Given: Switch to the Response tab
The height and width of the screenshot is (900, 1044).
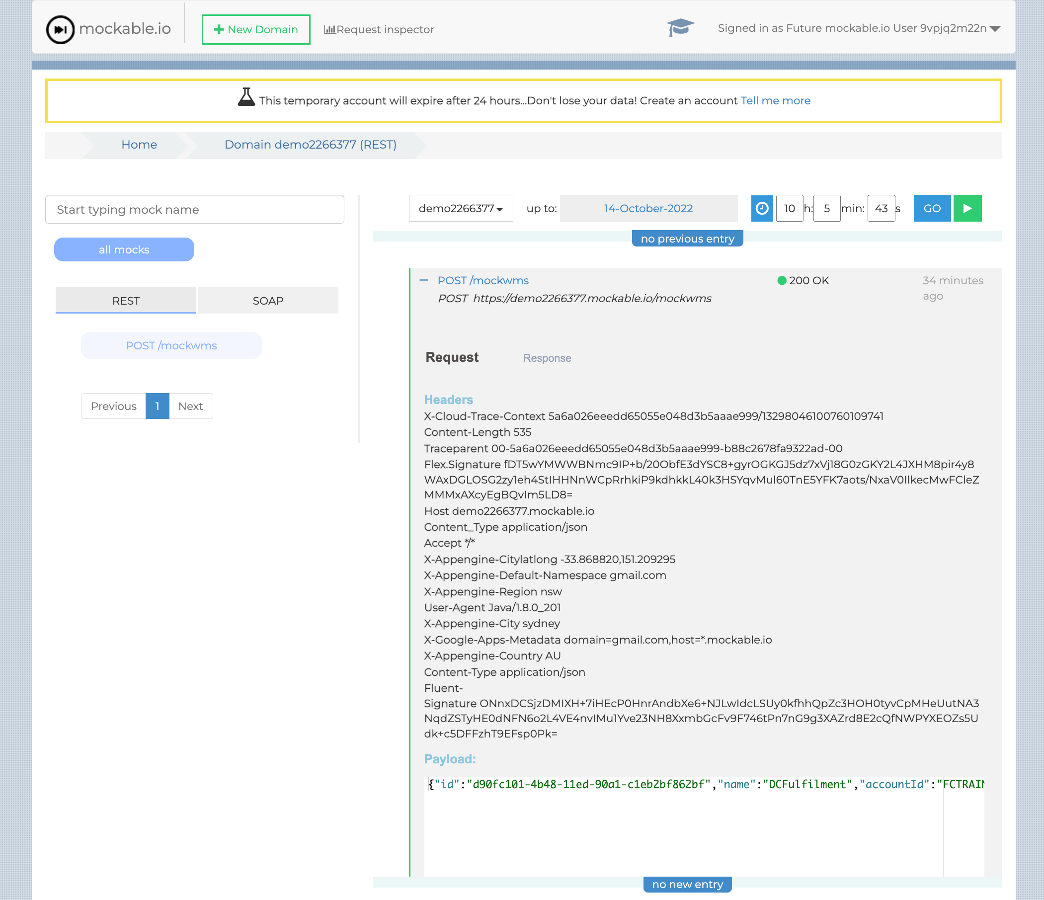Looking at the screenshot, I should pos(547,358).
